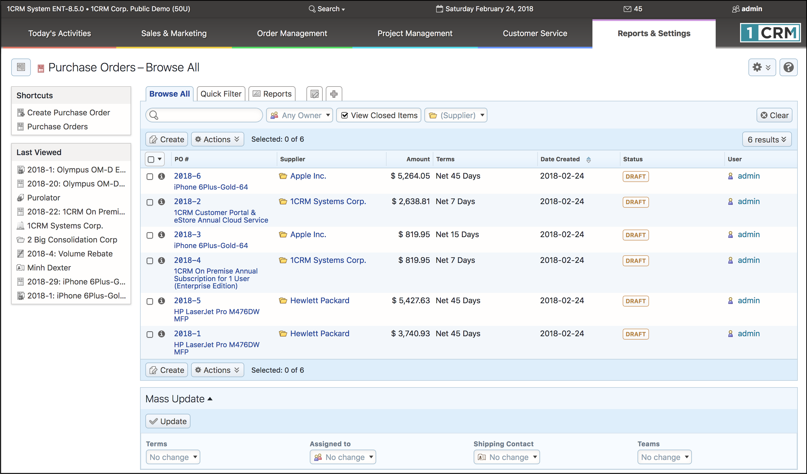Click the info icon for PO 2018–5
807x474 pixels.
pyautogui.click(x=161, y=301)
